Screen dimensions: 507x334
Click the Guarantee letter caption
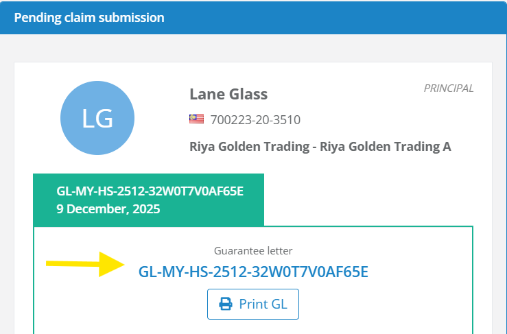(x=253, y=251)
